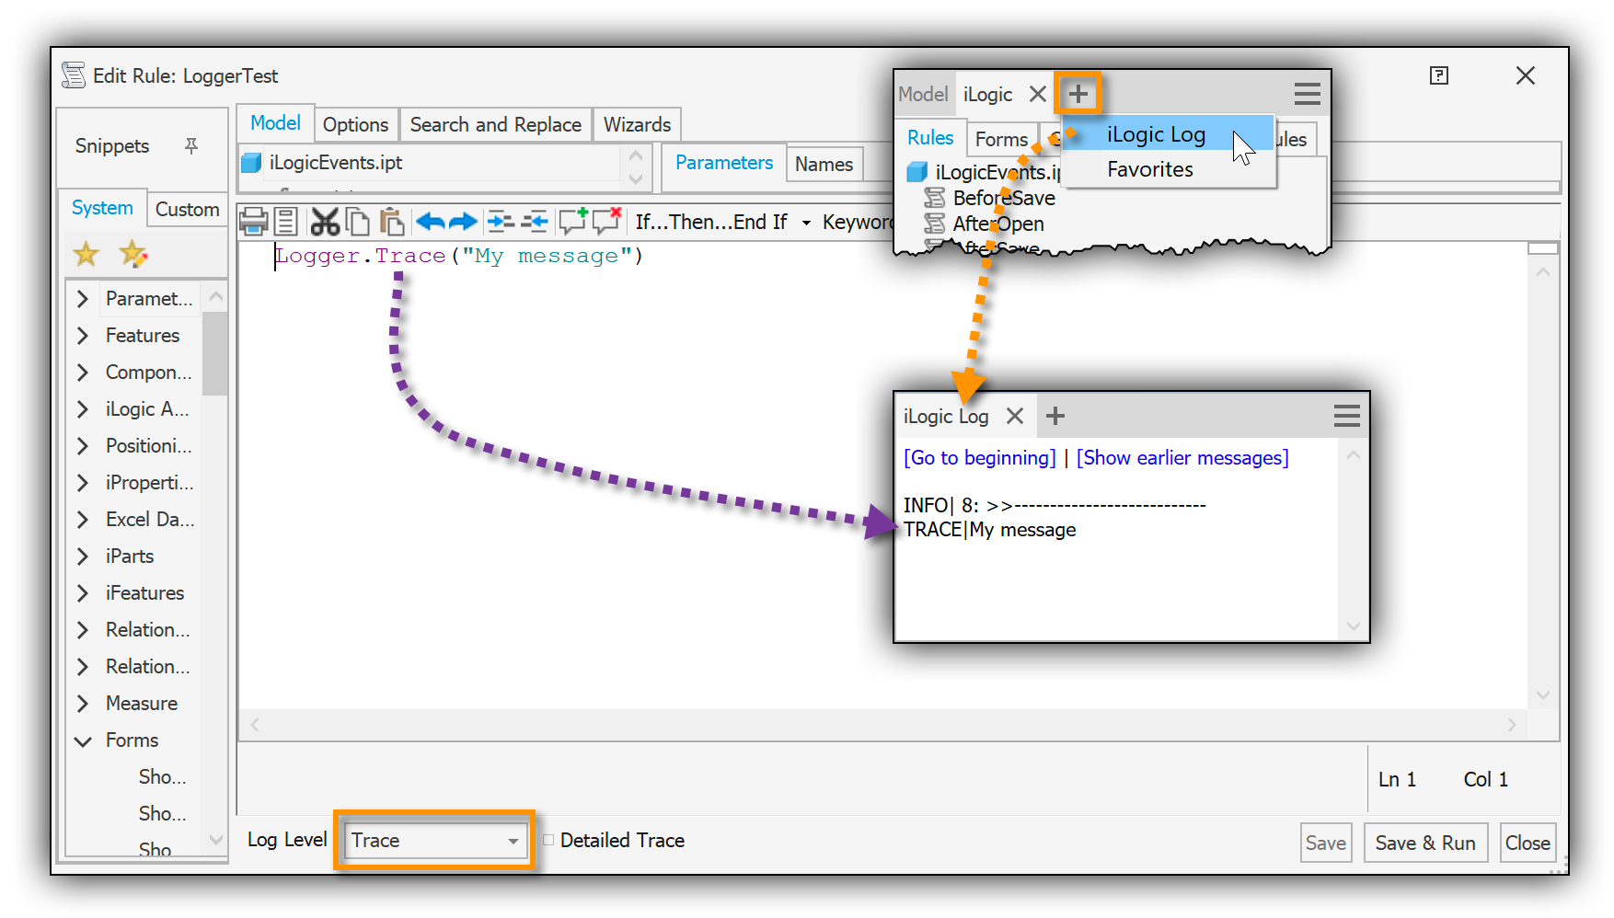Click the blue part icon next to iLogicEvents.ipt
1614x918 pixels.
[x=251, y=163]
